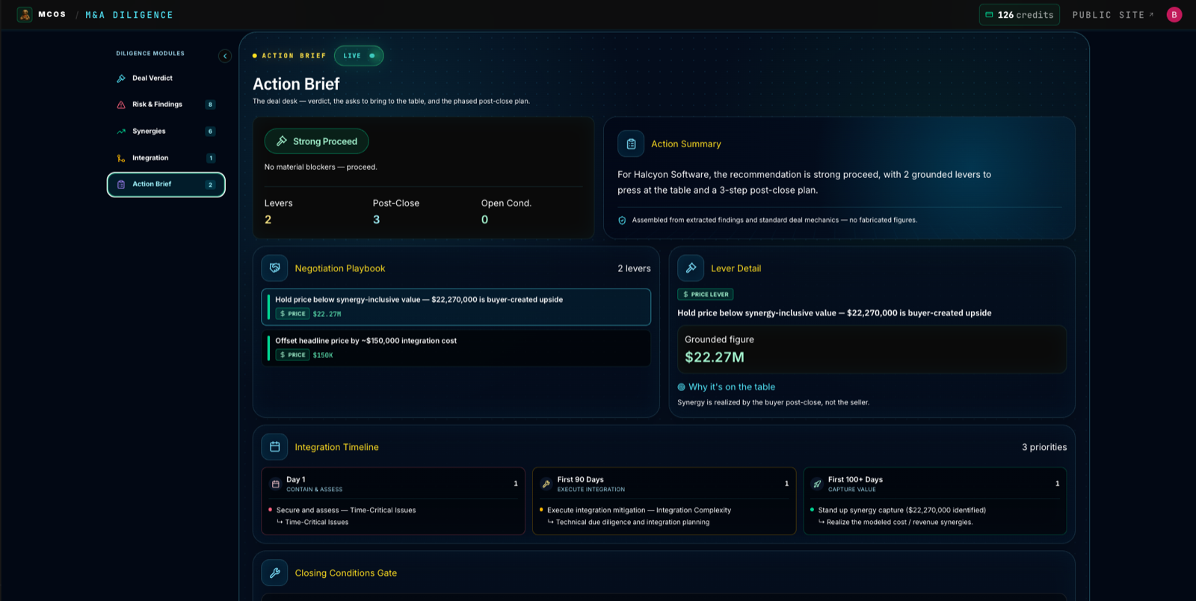Select the 'Hold price below synergy-inclusive value' lever row
This screenshot has width=1196, height=601.
coord(456,307)
